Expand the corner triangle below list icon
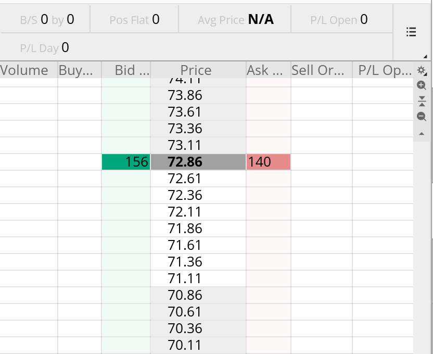The image size is (433, 354). point(425,56)
